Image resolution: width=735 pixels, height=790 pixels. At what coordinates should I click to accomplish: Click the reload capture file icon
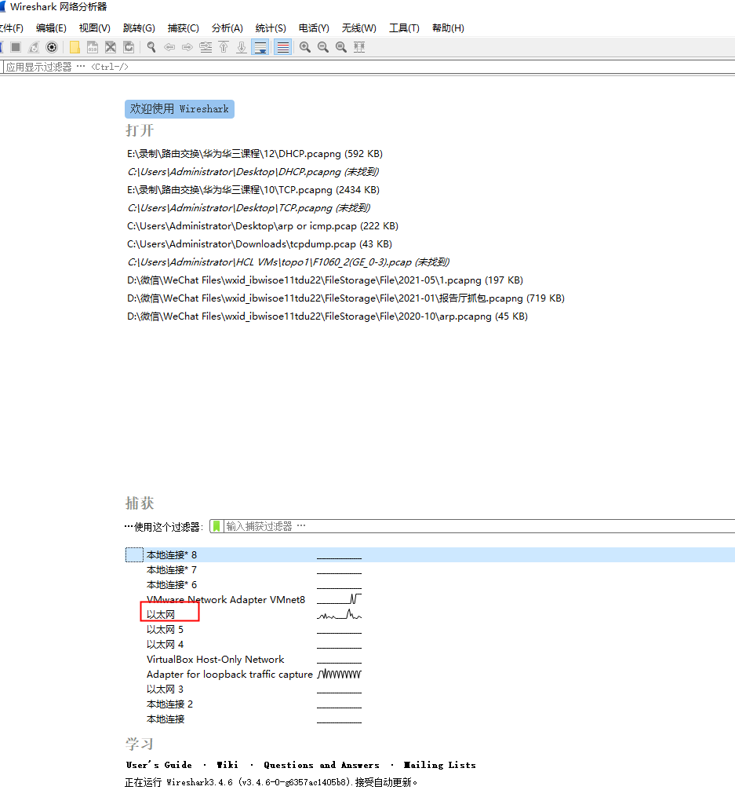(x=129, y=47)
